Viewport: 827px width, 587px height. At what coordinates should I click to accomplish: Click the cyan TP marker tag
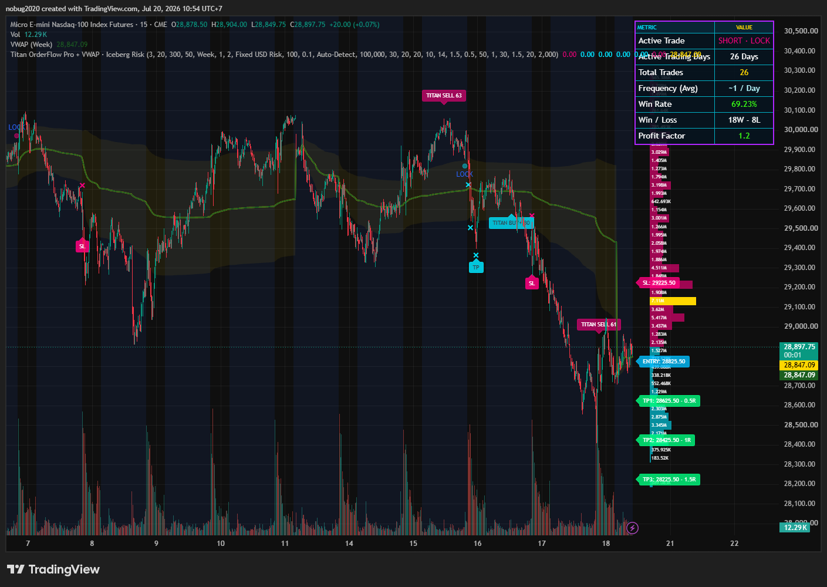[x=476, y=268]
